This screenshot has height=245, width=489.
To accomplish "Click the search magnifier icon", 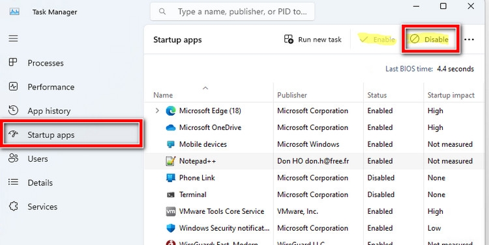I will (162, 12).
